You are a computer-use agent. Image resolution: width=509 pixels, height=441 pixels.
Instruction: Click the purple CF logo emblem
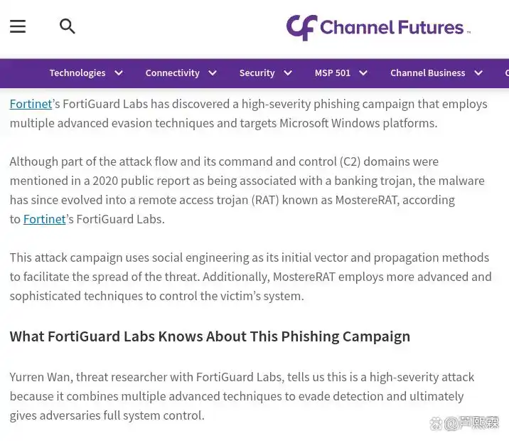point(301,28)
